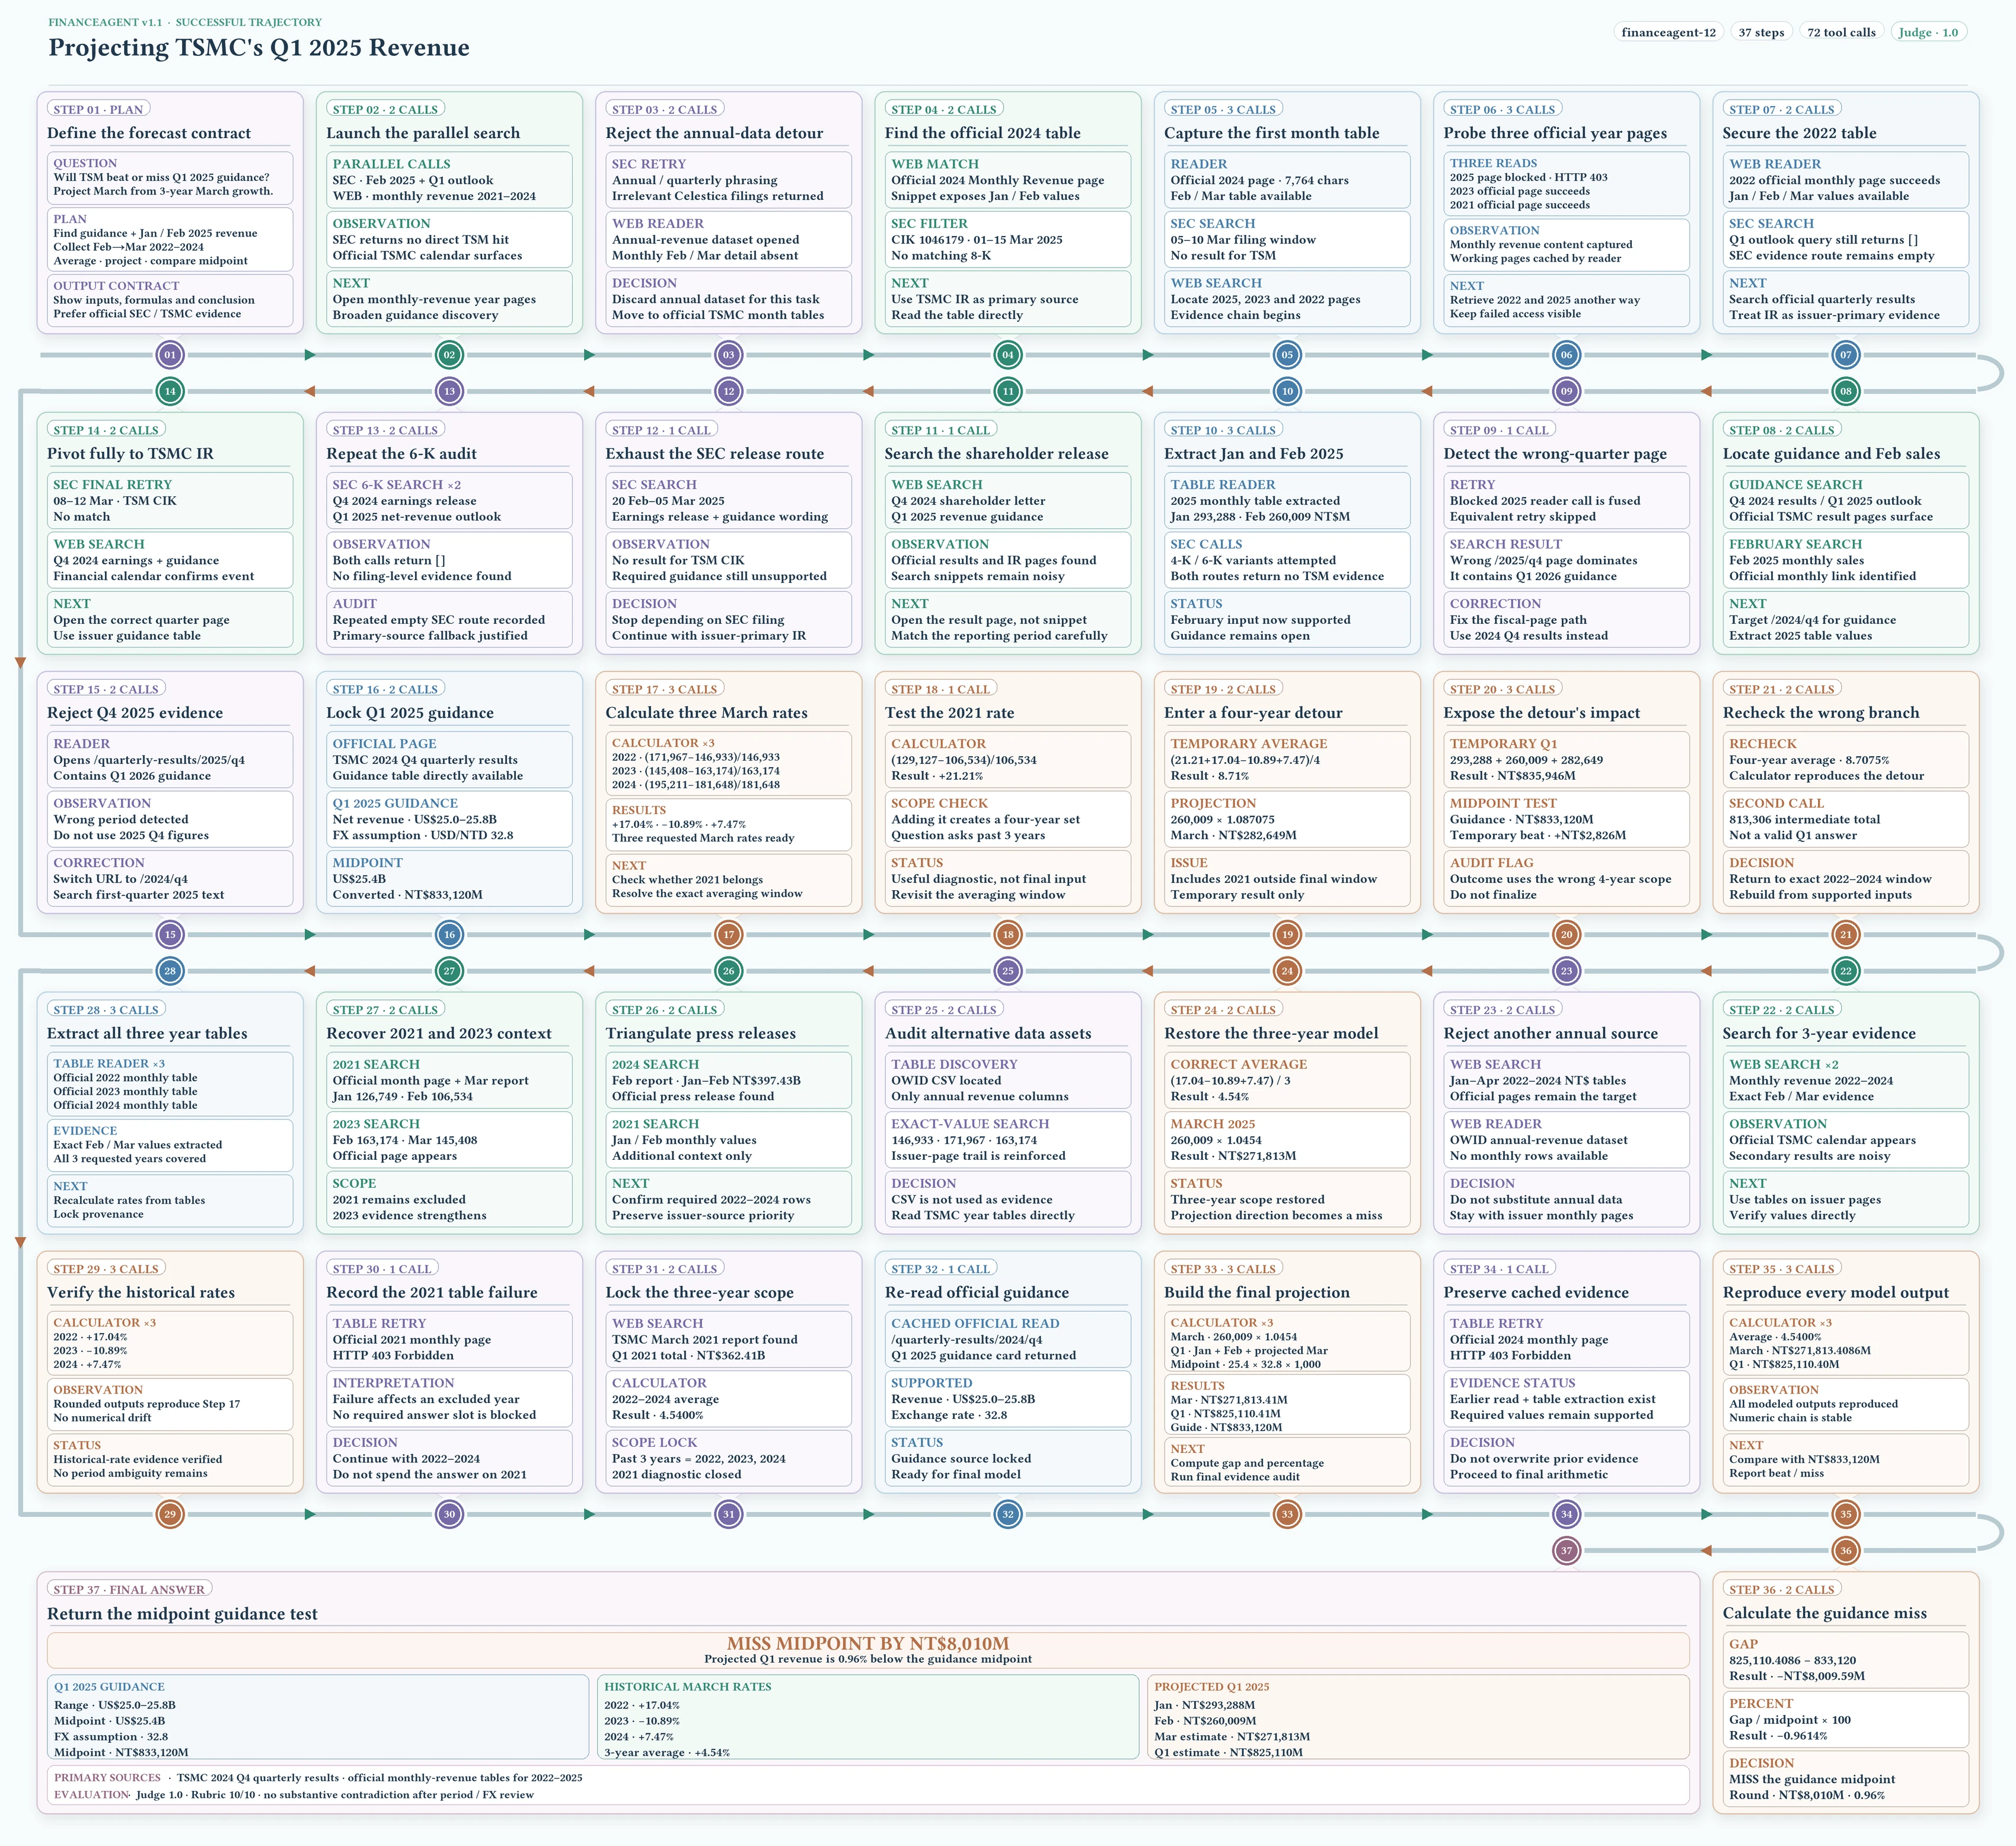The height and width of the screenshot is (1846, 2016).
Task: Click the 37 steps badge
Action: [1761, 32]
